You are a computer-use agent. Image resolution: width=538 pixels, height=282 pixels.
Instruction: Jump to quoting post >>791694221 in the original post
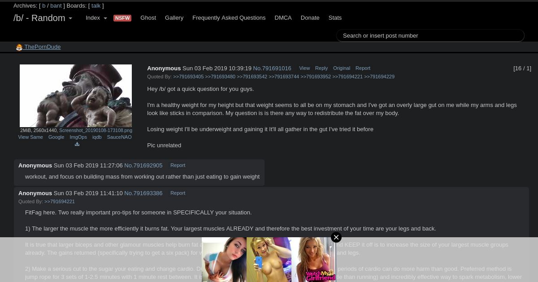pyautogui.click(x=347, y=77)
